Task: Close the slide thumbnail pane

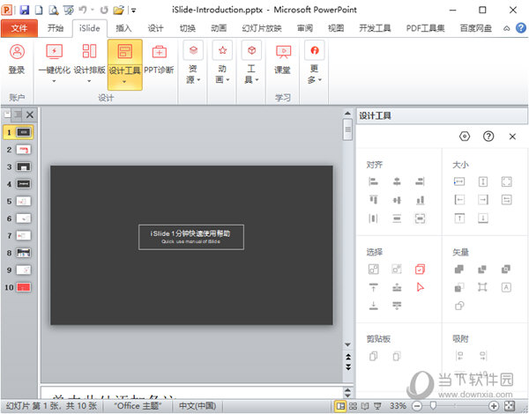Action: [30, 115]
